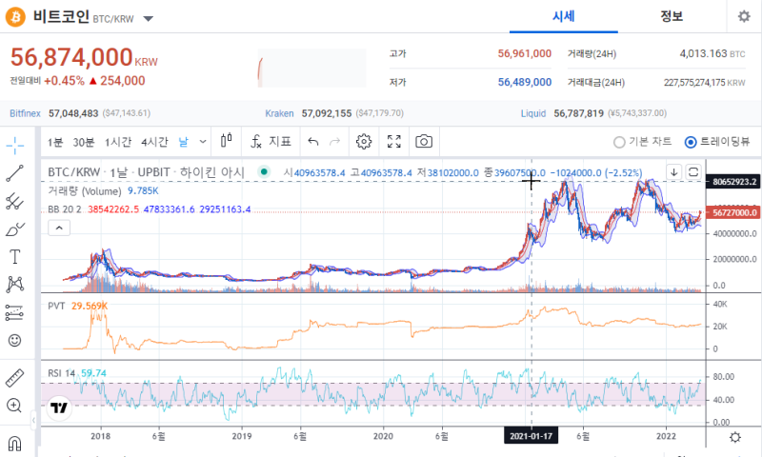Viewport: 762px width, 457px height.
Task: Click the 2022 time axis label
Action: [666, 436]
